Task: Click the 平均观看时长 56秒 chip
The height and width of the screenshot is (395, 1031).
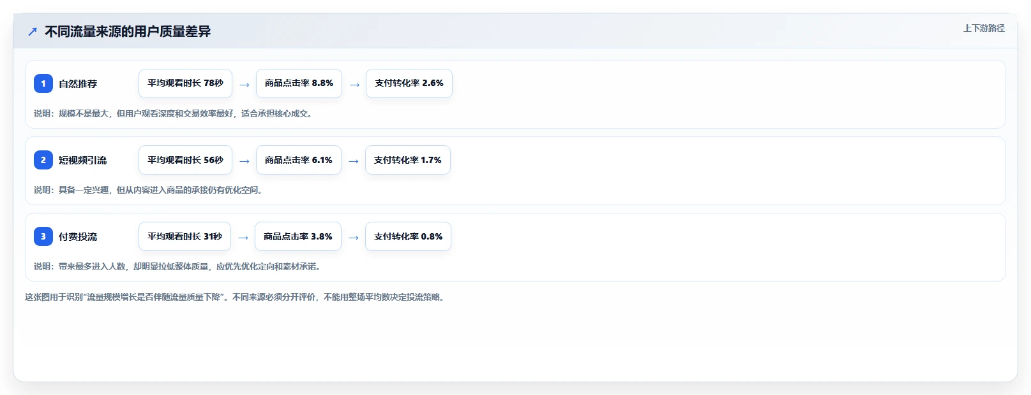Action: coord(185,160)
